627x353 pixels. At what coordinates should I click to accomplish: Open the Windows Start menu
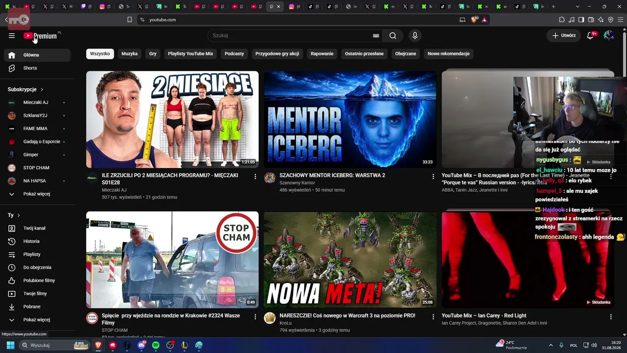coord(10,345)
